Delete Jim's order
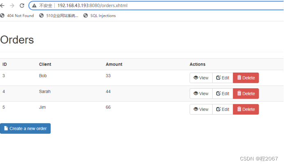The width and height of the screenshot is (284, 165). coord(246,110)
